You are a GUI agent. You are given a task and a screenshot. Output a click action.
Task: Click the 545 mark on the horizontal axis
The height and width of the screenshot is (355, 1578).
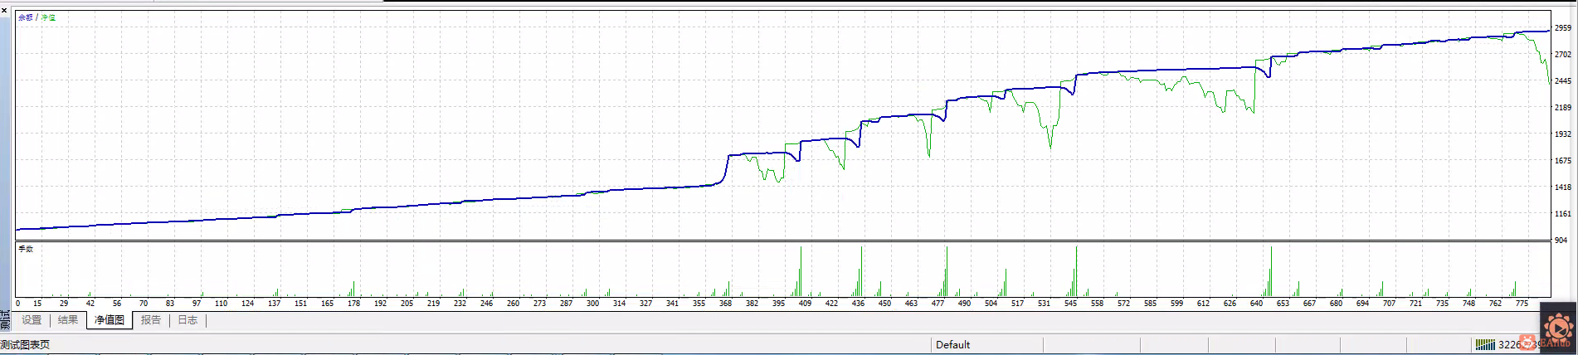coord(1070,304)
